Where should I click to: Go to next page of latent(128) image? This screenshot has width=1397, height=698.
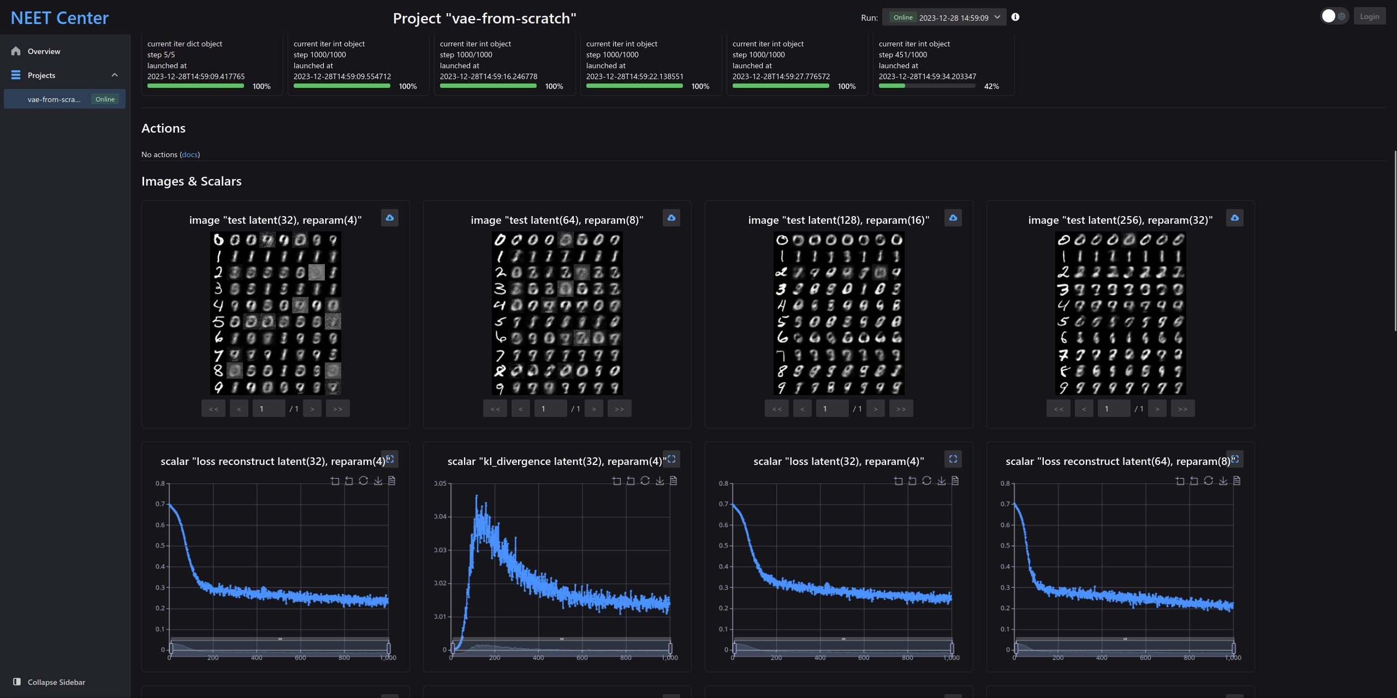[876, 409]
